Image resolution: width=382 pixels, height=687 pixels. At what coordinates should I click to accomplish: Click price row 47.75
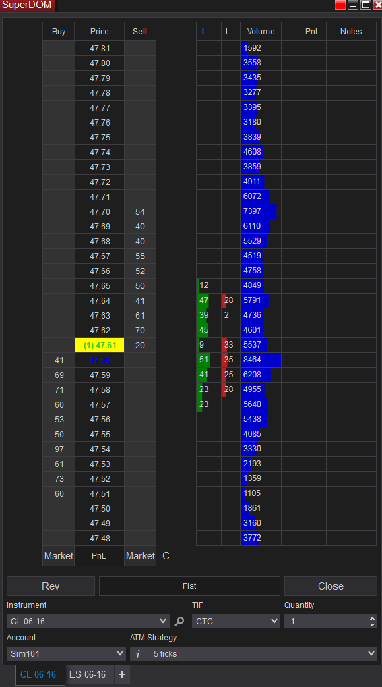tap(100, 137)
